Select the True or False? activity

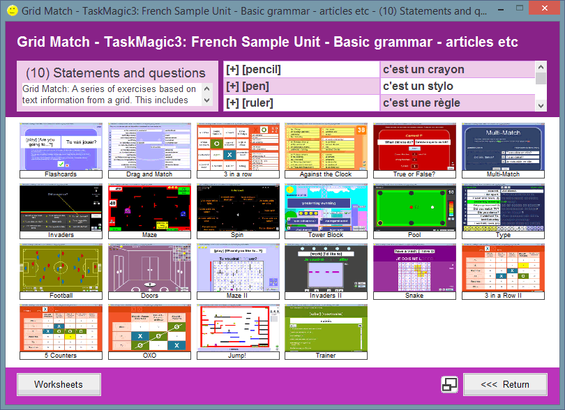tap(414, 150)
